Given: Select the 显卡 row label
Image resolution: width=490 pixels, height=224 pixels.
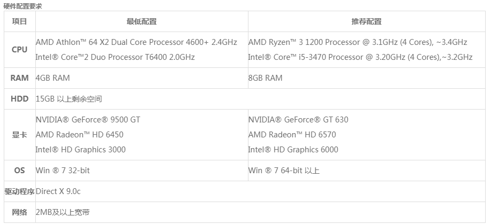Looking at the screenshot, I should click(x=20, y=135).
